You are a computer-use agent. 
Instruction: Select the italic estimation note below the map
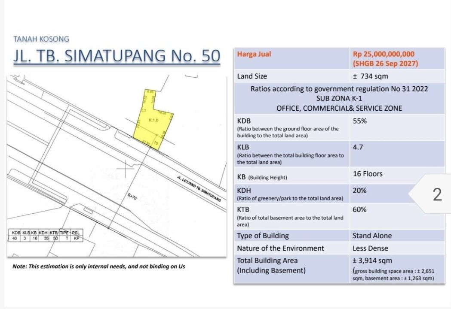tap(99, 267)
